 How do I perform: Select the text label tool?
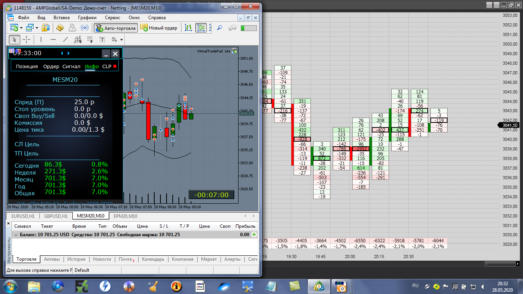[x=102, y=39]
